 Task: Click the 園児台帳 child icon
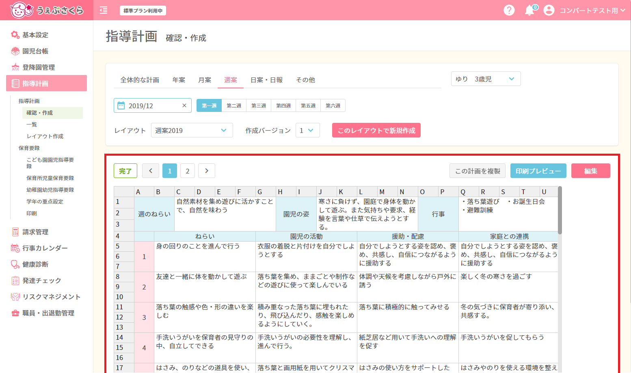15,51
